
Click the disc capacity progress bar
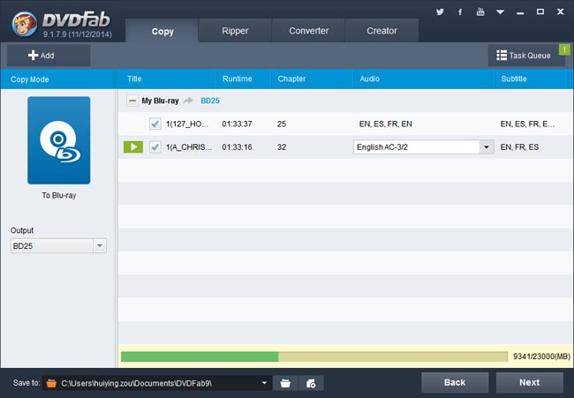(314, 357)
